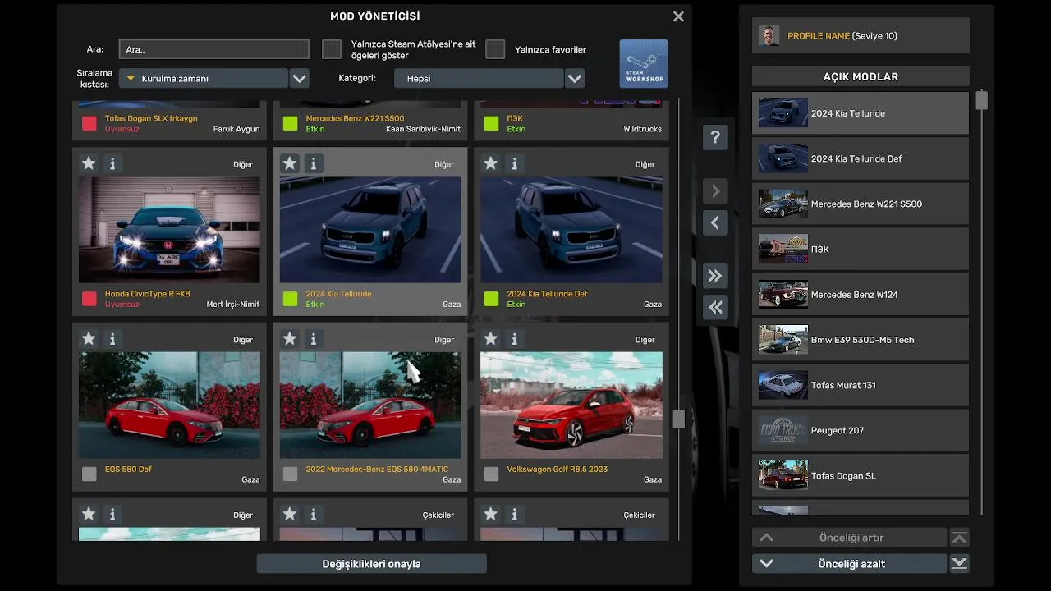Select 2024 Kia Telluride in active mods

(x=861, y=113)
